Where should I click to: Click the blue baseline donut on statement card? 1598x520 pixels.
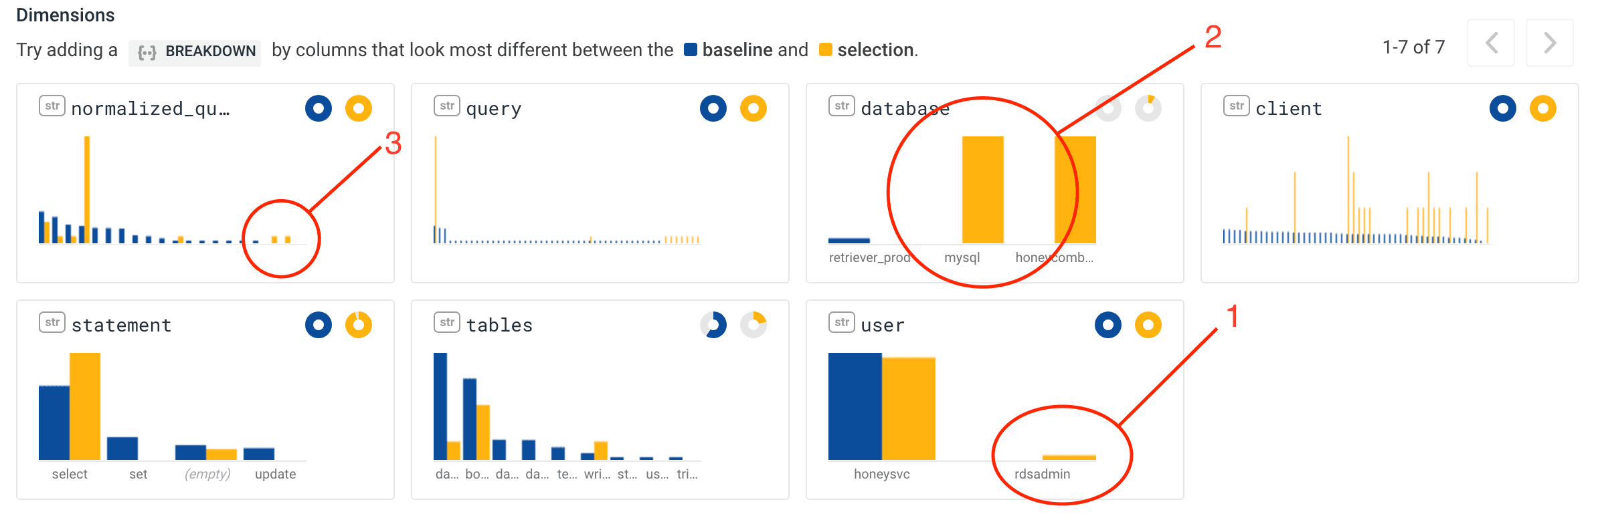point(319,325)
